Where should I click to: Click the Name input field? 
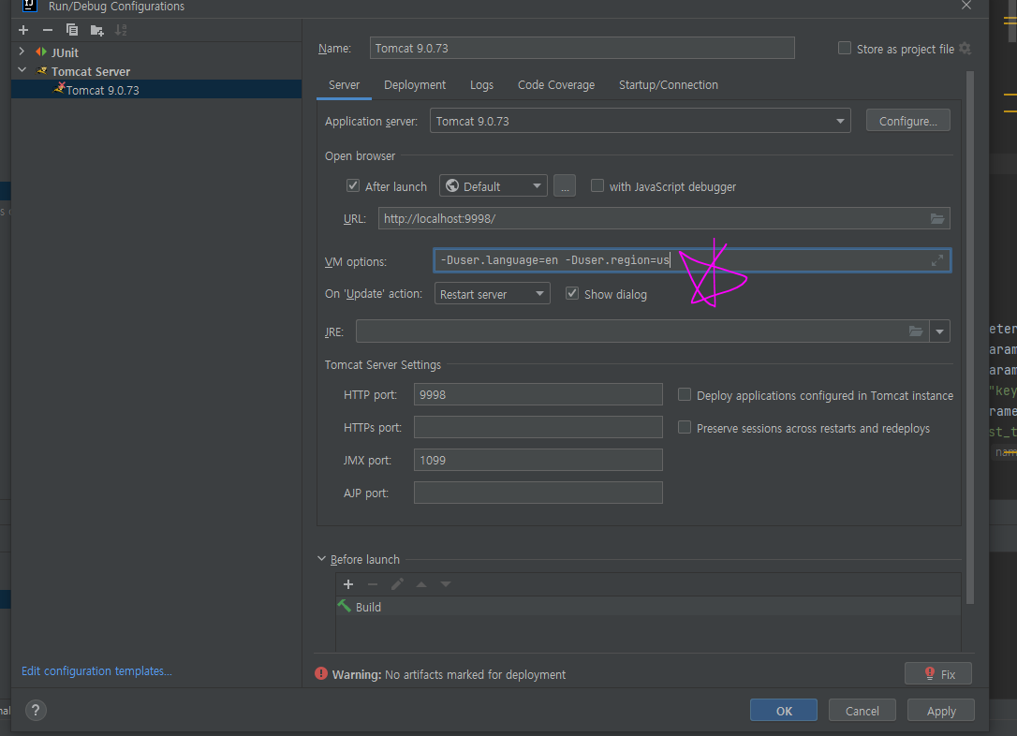click(582, 48)
